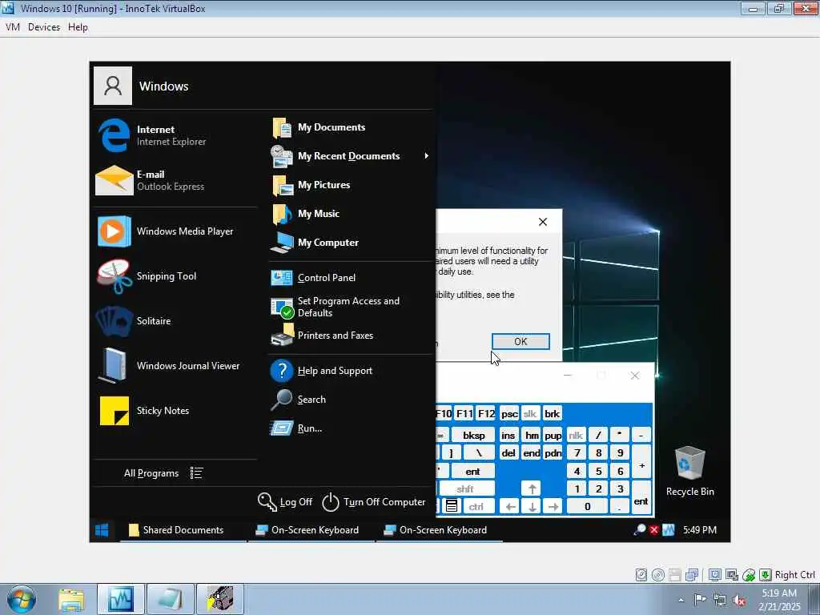Launch the Snipping Tool
Viewport: 820px width, 615px height.
point(175,276)
